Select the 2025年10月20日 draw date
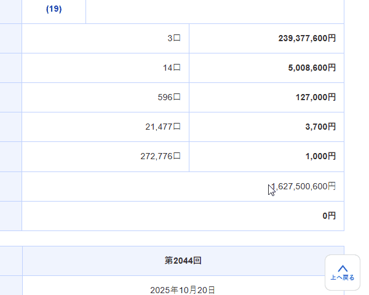Screen dimensions: 369x295 (x=183, y=289)
